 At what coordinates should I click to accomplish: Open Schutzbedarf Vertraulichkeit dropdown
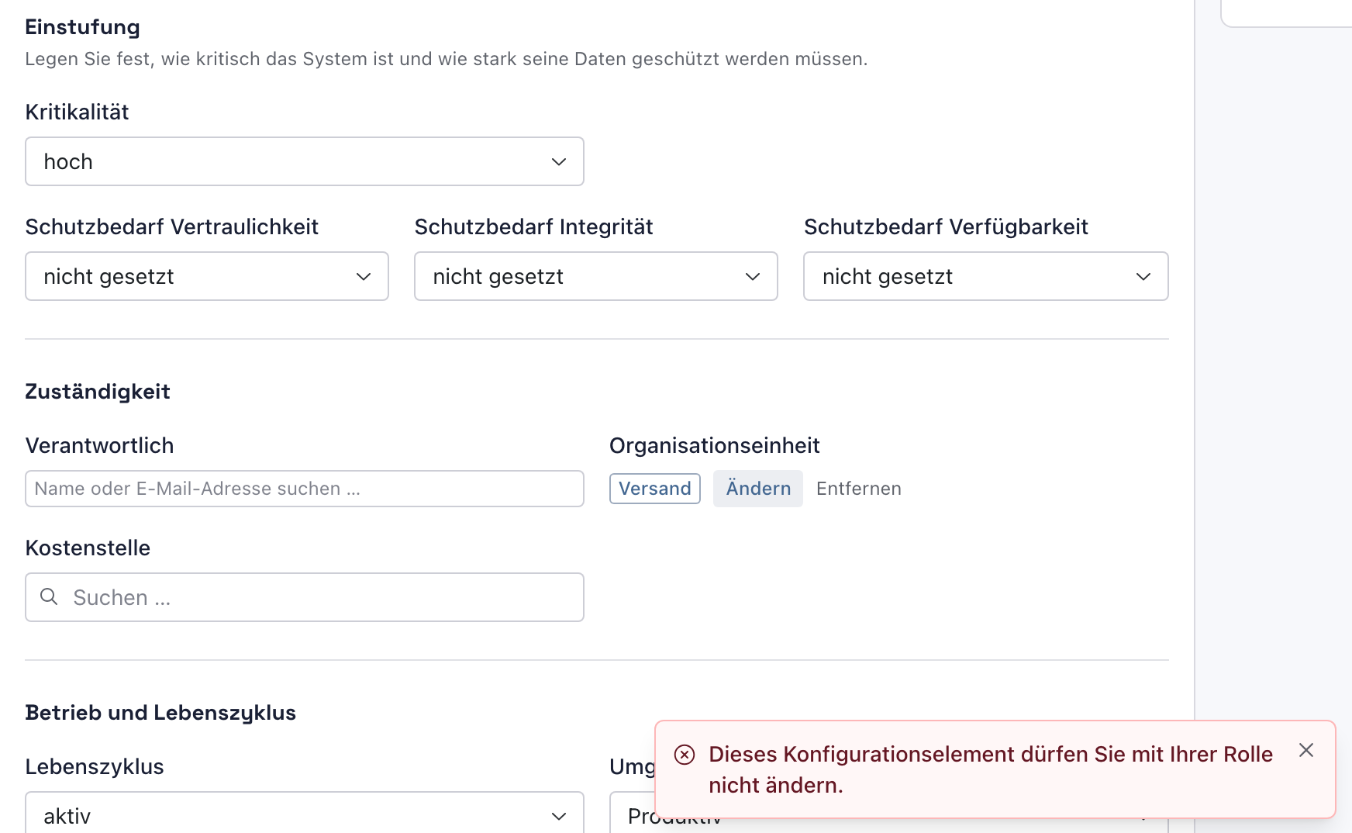(x=207, y=276)
